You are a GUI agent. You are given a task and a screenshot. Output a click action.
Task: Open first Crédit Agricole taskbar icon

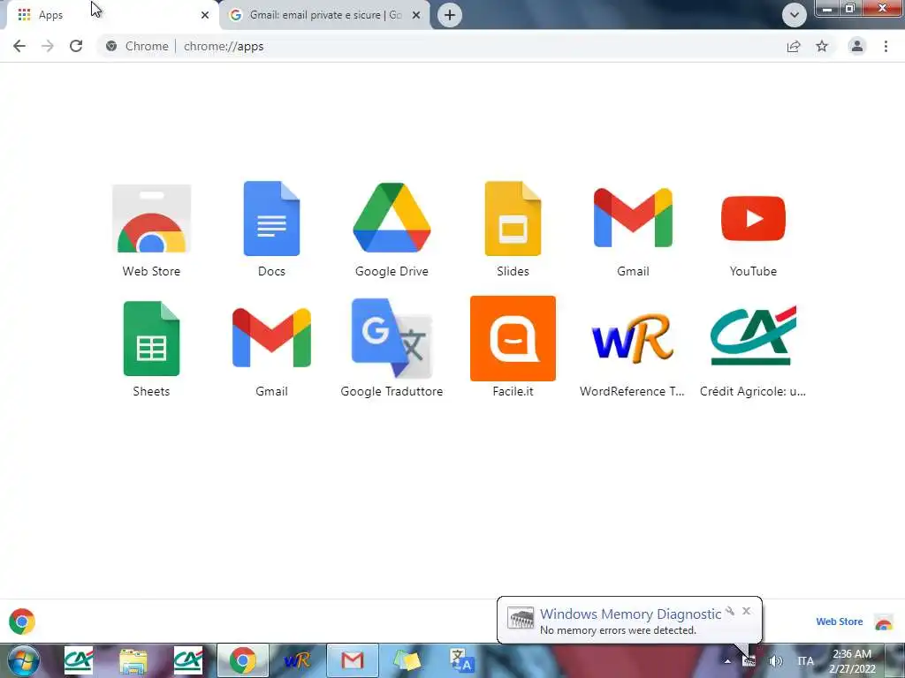click(x=79, y=660)
